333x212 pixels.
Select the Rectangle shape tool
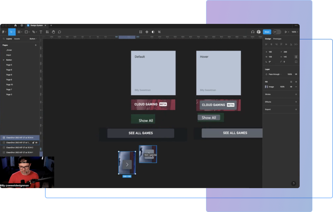(x=26, y=32)
